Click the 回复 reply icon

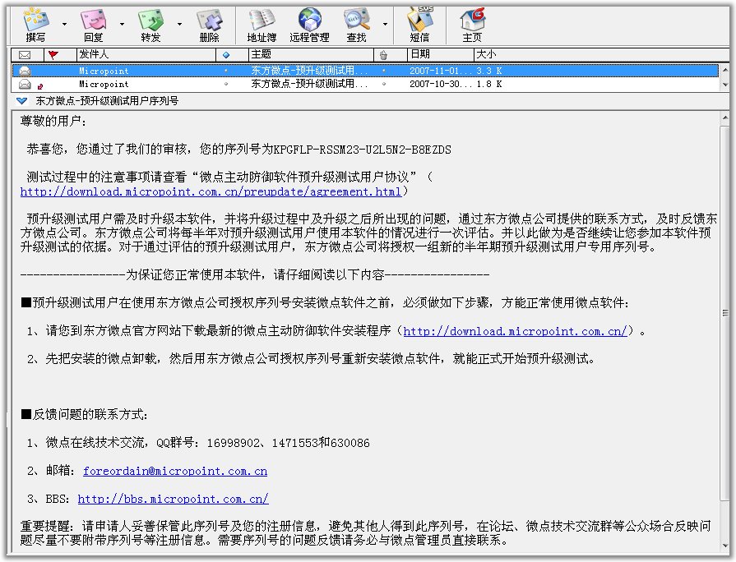[94, 25]
